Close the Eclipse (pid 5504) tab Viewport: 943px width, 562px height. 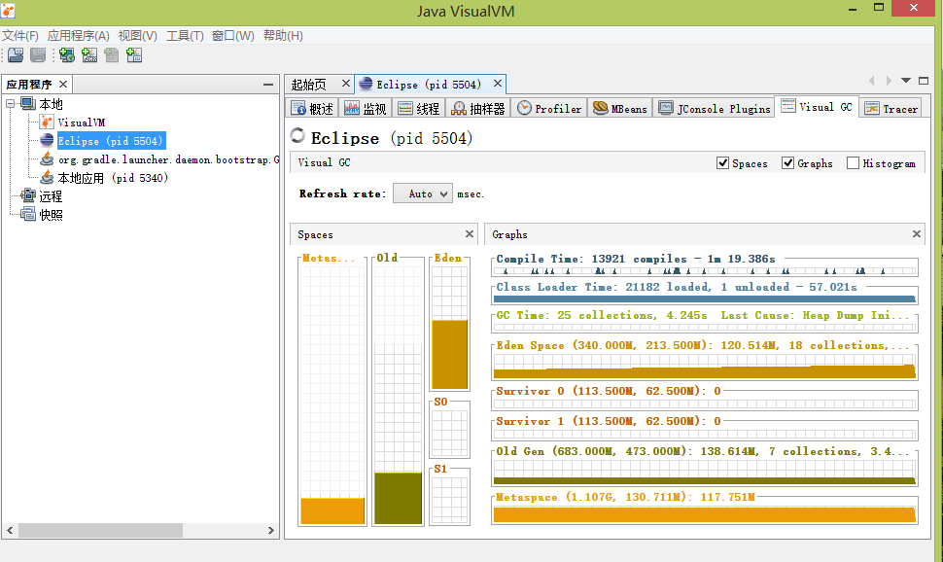tap(498, 84)
